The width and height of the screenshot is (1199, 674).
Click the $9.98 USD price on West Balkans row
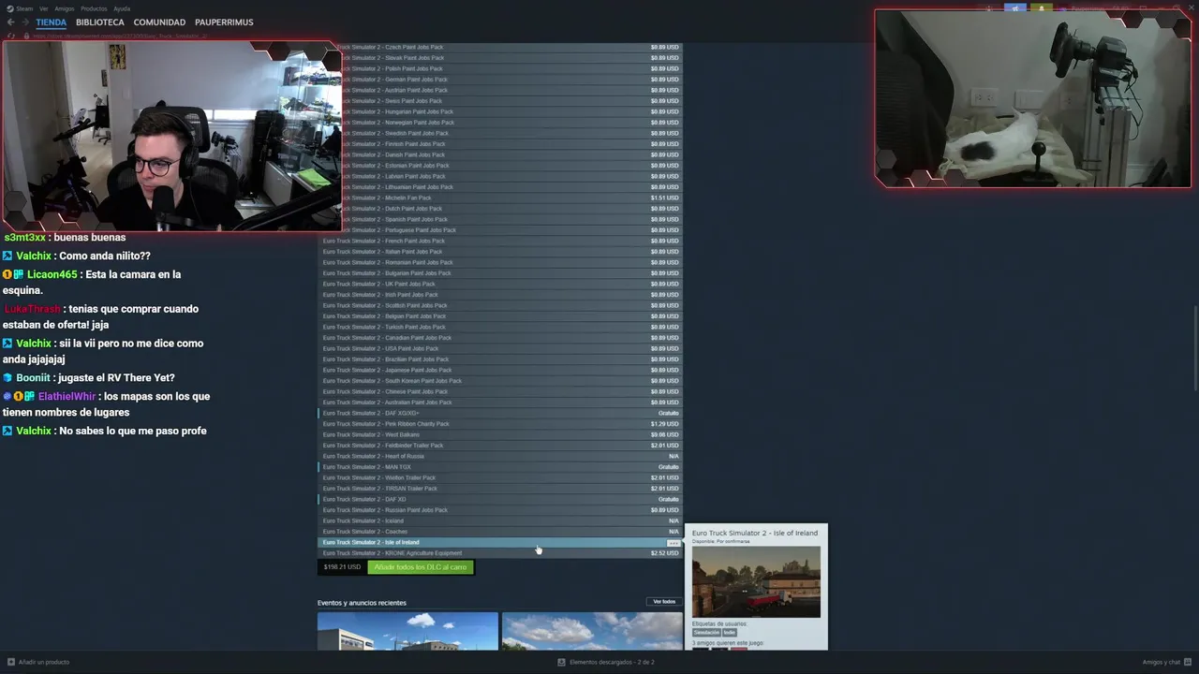(x=665, y=434)
